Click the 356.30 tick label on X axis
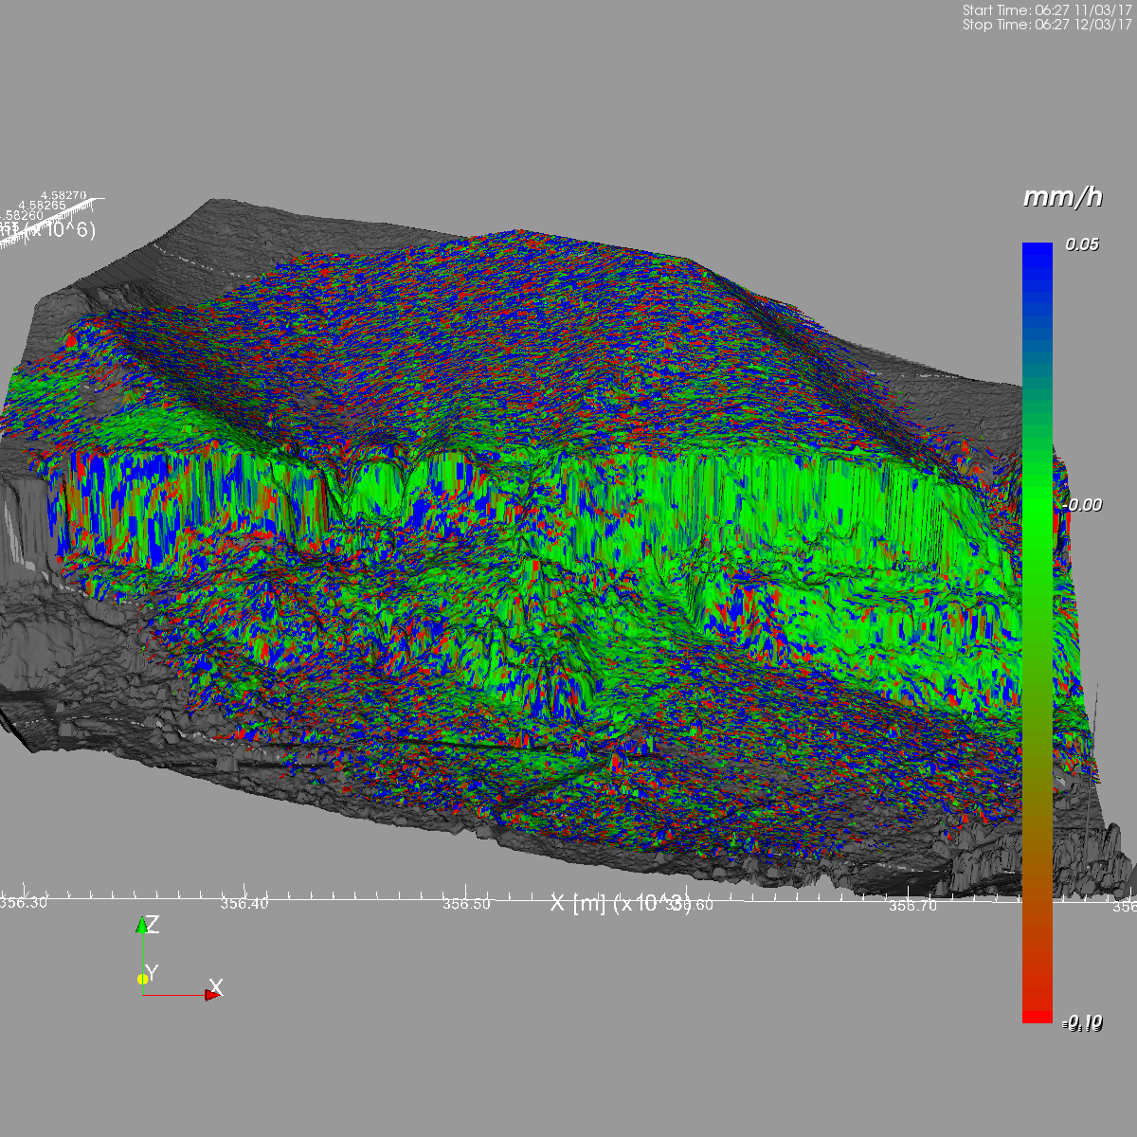This screenshot has width=1137, height=1137. click(x=23, y=902)
